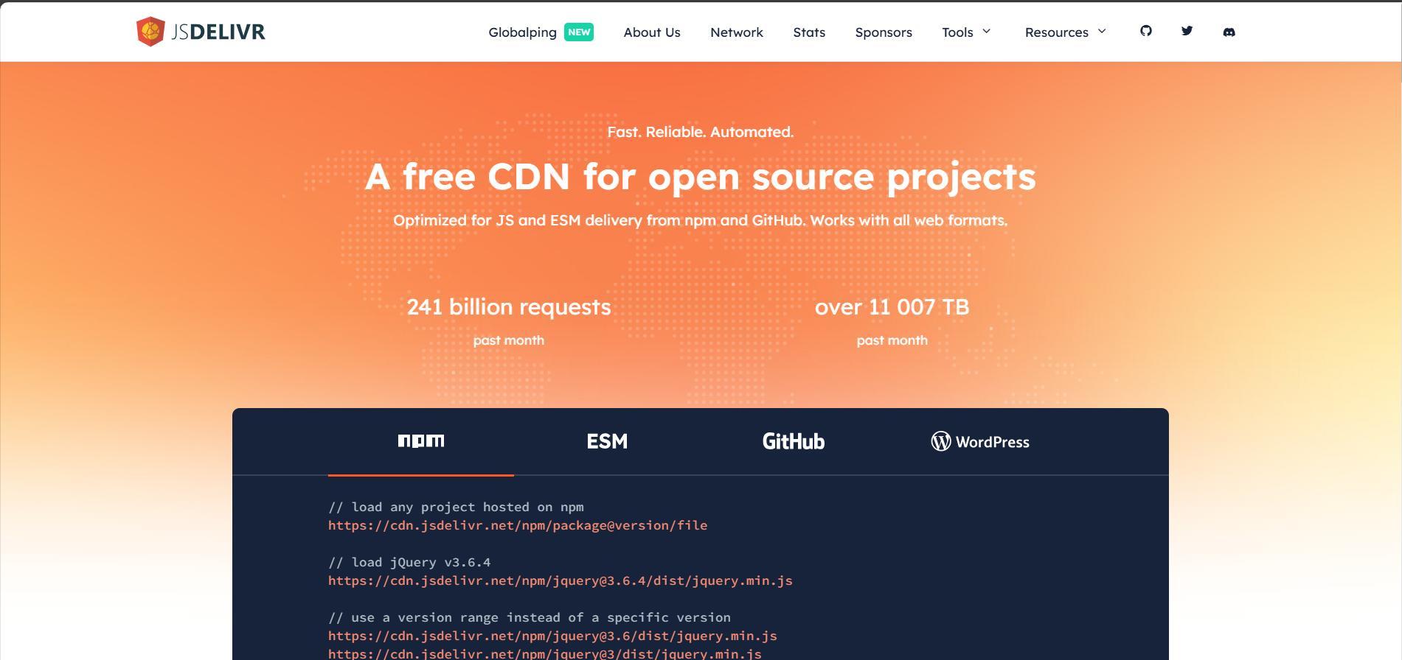This screenshot has height=660, width=1402.
Task: Switch to the GitHub tab
Action: coord(794,441)
